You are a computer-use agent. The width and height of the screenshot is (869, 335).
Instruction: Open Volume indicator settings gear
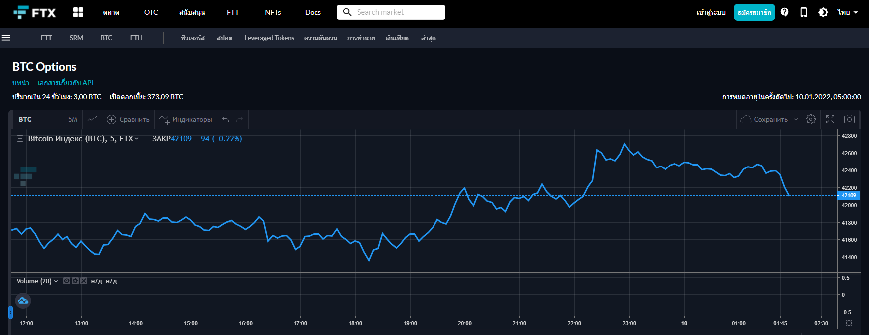75,281
